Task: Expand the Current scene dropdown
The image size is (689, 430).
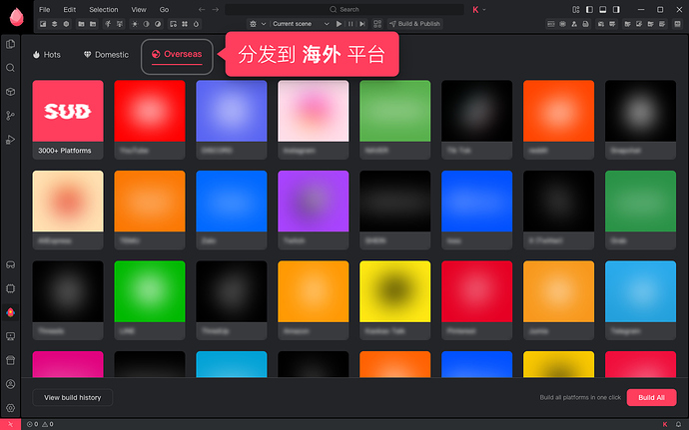Action: click(x=301, y=24)
